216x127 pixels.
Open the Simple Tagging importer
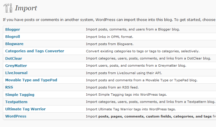[x=20, y=95]
